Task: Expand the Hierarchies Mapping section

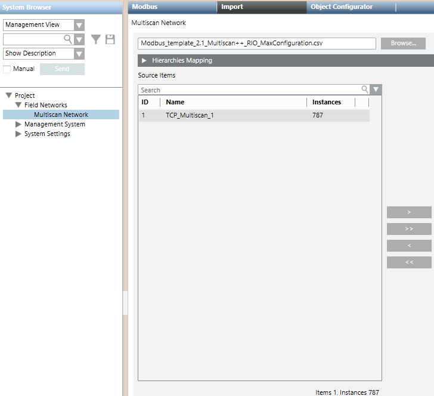Action: pos(144,61)
